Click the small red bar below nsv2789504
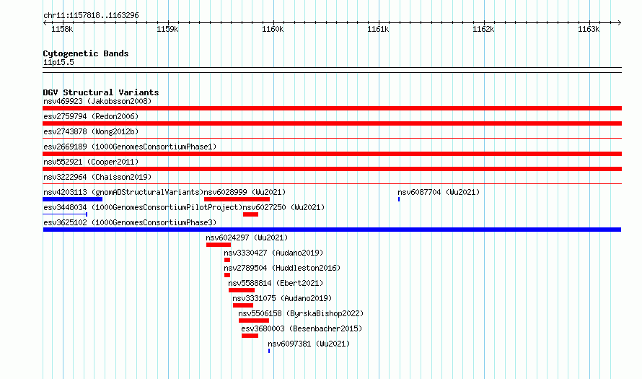Image resolution: width=642 pixels, height=379 pixels. 227,275
